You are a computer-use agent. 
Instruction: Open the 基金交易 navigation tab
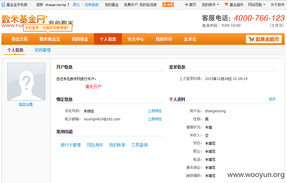pyautogui.click(x=19, y=39)
